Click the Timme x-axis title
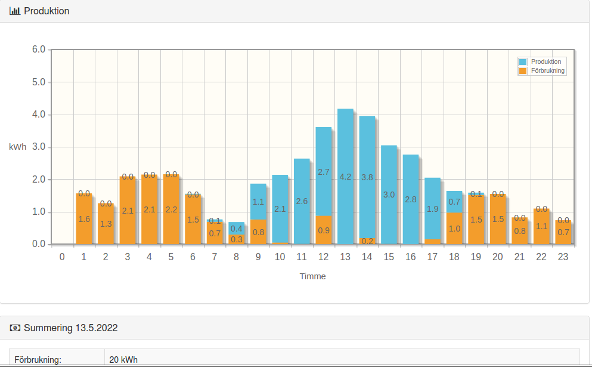 [312, 276]
